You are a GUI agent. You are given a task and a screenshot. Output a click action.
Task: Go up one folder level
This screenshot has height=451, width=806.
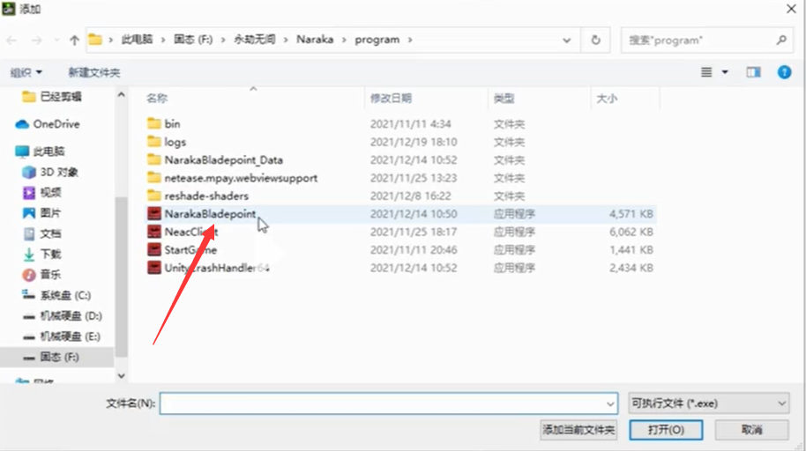pos(75,40)
